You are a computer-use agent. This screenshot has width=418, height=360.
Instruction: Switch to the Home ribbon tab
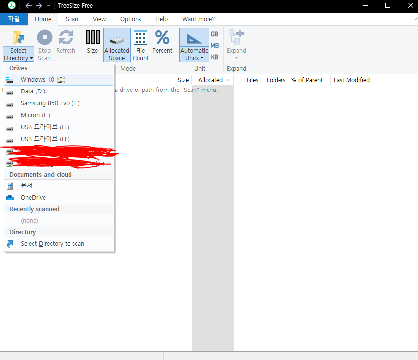coord(43,19)
